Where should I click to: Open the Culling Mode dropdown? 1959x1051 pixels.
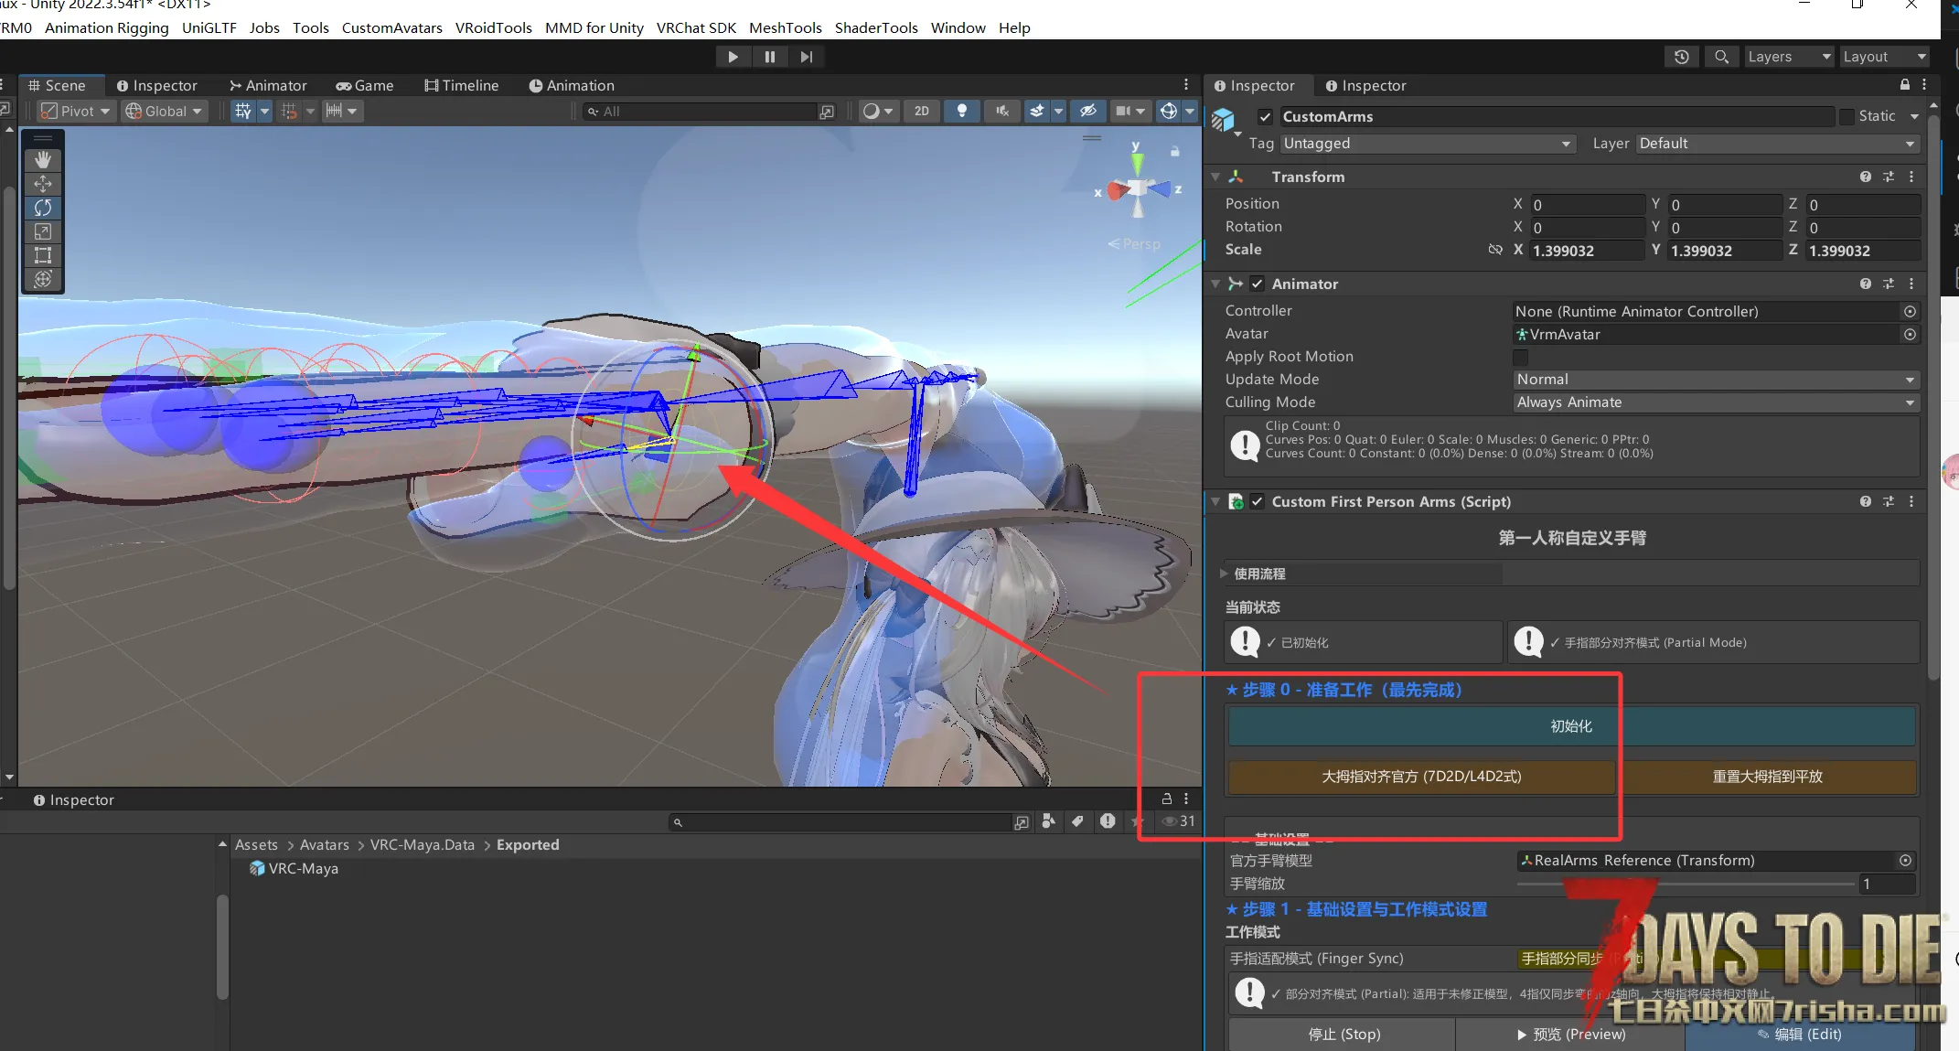pyautogui.click(x=1716, y=402)
